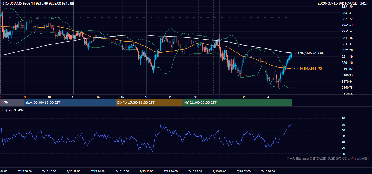Click price axis value 9150.66

[347, 94]
